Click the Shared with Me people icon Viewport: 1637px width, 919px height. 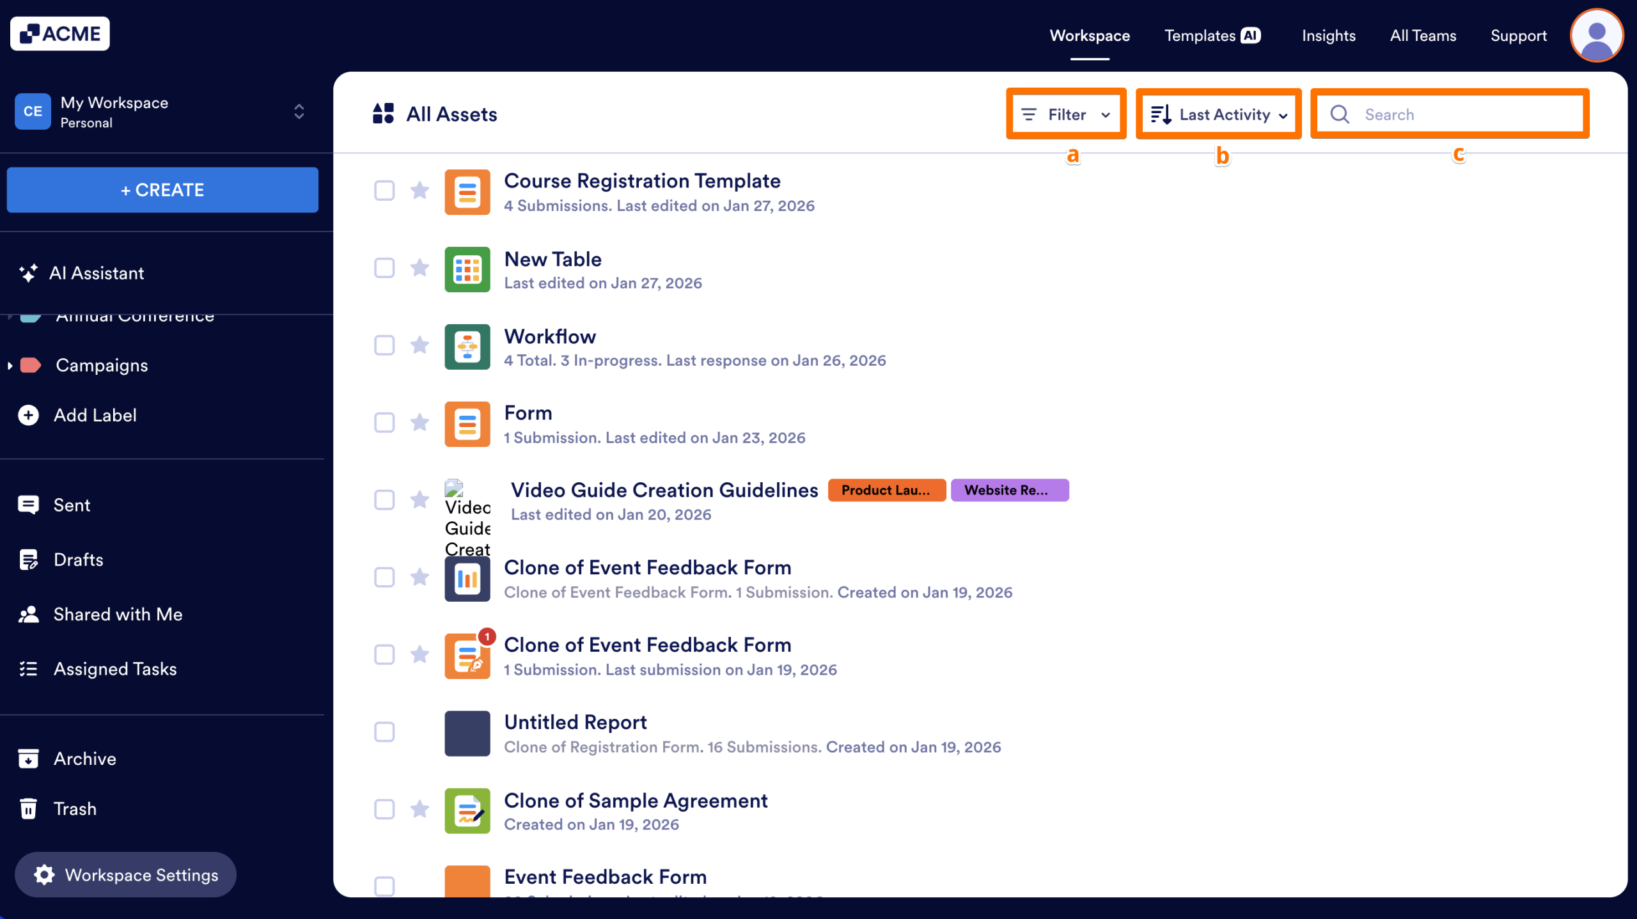pos(28,615)
